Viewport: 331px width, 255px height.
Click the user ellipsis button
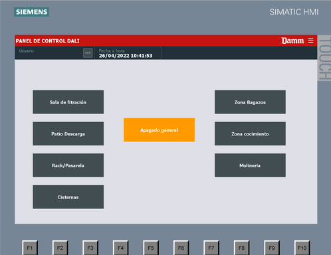(88, 53)
